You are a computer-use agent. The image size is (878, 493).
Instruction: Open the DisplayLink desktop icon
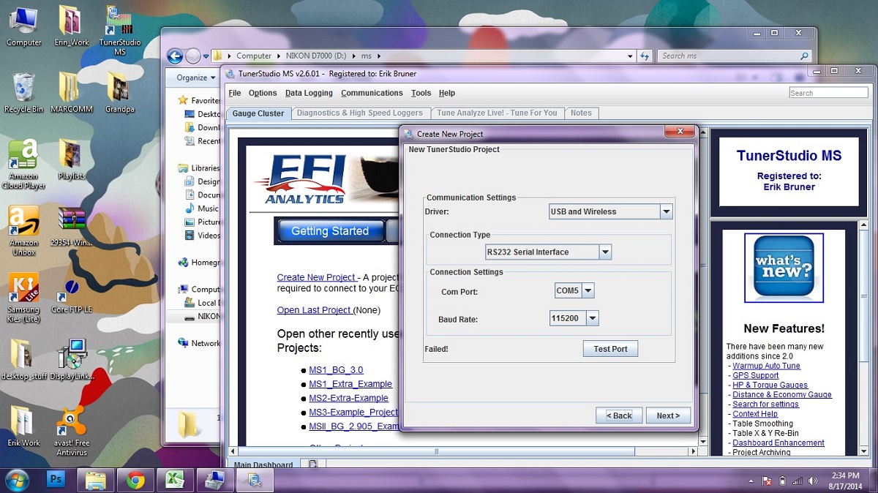pyautogui.click(x=71, y=360)
